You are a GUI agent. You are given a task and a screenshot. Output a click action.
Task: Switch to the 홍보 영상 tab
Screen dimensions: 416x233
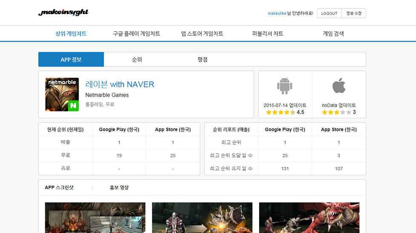[x=119, y=187]
